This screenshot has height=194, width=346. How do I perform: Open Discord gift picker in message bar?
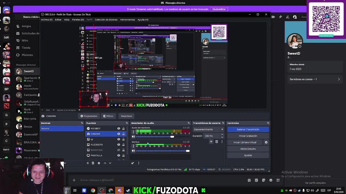[x=249, y=180]
